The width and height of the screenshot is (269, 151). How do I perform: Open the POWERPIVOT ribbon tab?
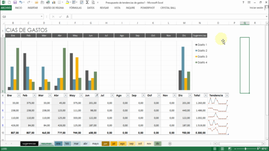point(148,8)
